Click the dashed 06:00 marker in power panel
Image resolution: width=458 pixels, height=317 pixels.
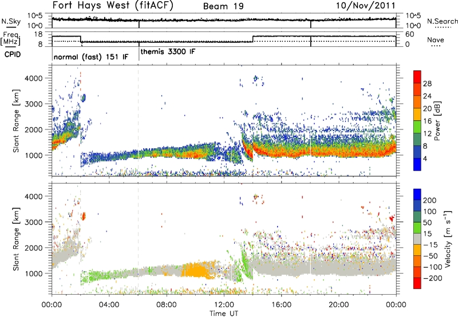[x=139, y=121]
